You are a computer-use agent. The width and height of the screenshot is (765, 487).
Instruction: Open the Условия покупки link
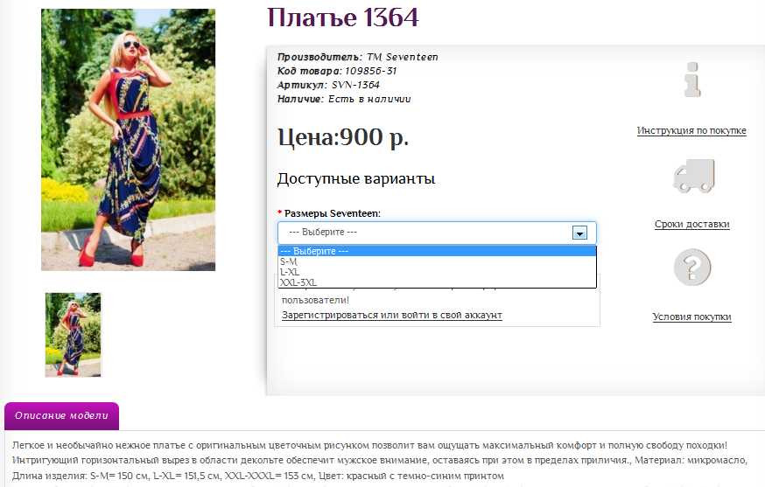coord(691,317)
